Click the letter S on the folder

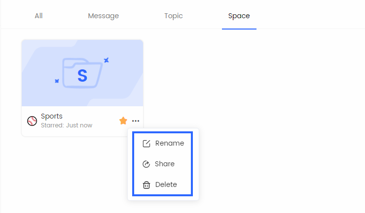tap(82, 76)
